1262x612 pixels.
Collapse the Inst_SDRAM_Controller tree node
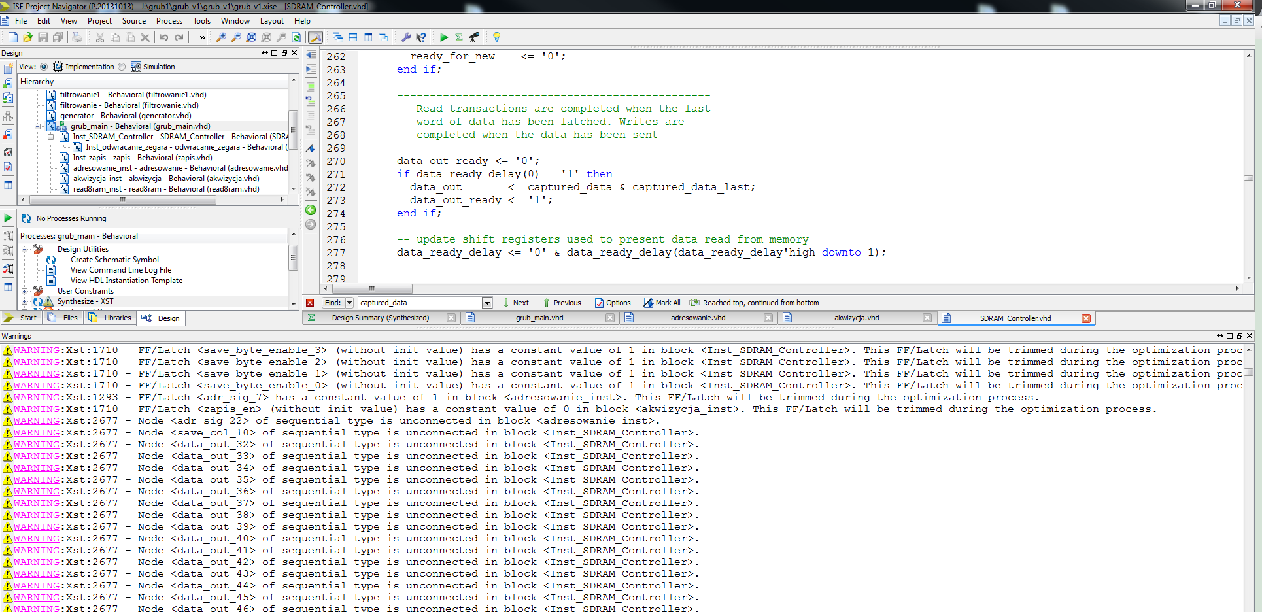pos(50,137)
